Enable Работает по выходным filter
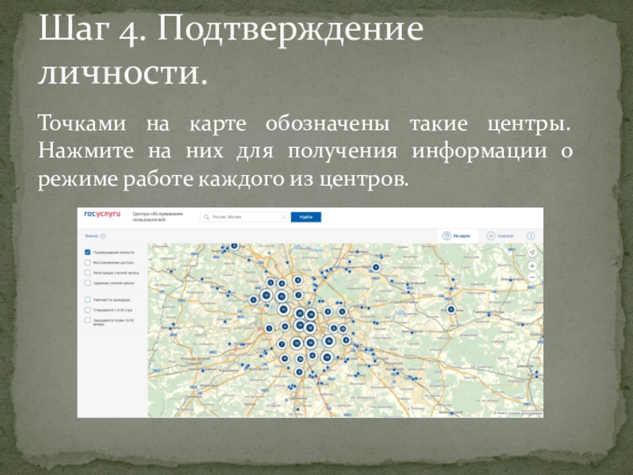Viewport: 633px width, 475px height. 87,300
